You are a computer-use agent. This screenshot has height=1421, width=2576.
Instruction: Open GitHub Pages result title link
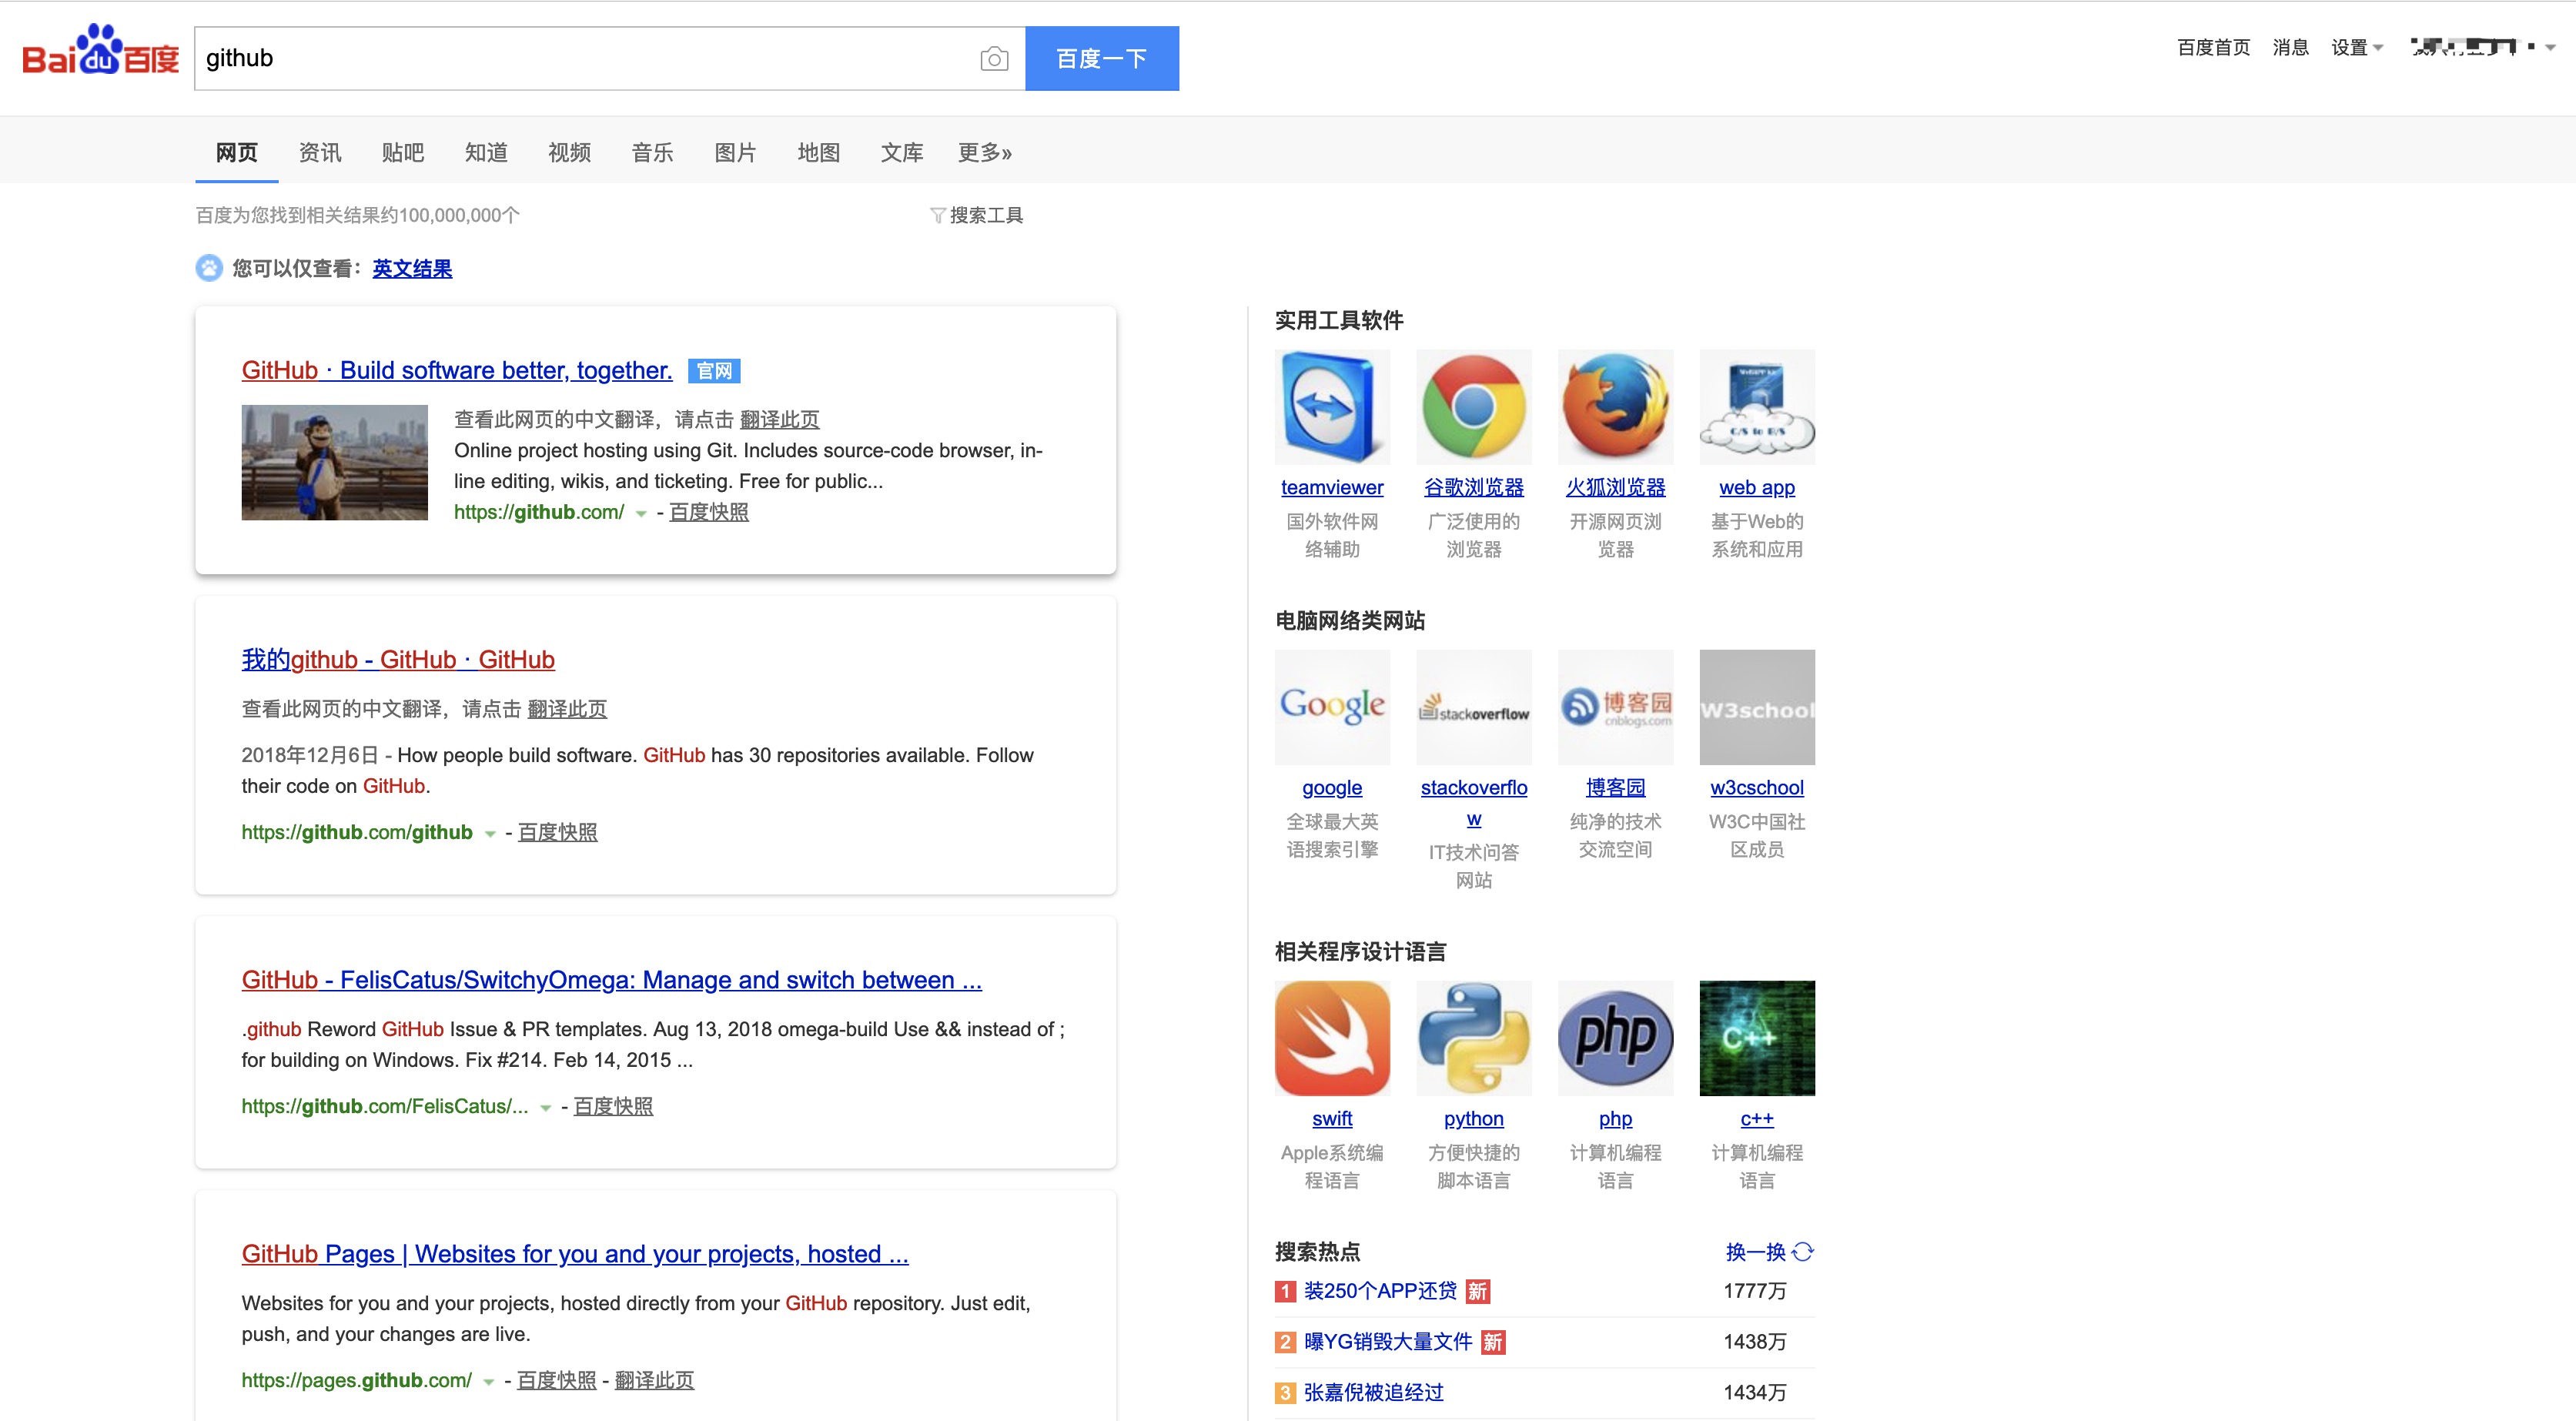pyautogui.click(x=574, y=1253)
